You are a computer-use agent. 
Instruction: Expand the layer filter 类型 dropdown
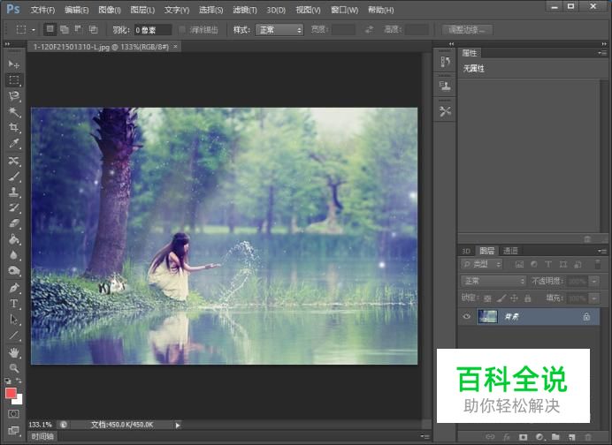pyautogui.click(x=485, y=264)
